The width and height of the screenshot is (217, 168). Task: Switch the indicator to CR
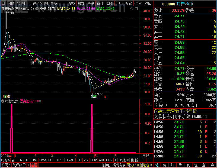click(x=79, y=160)
